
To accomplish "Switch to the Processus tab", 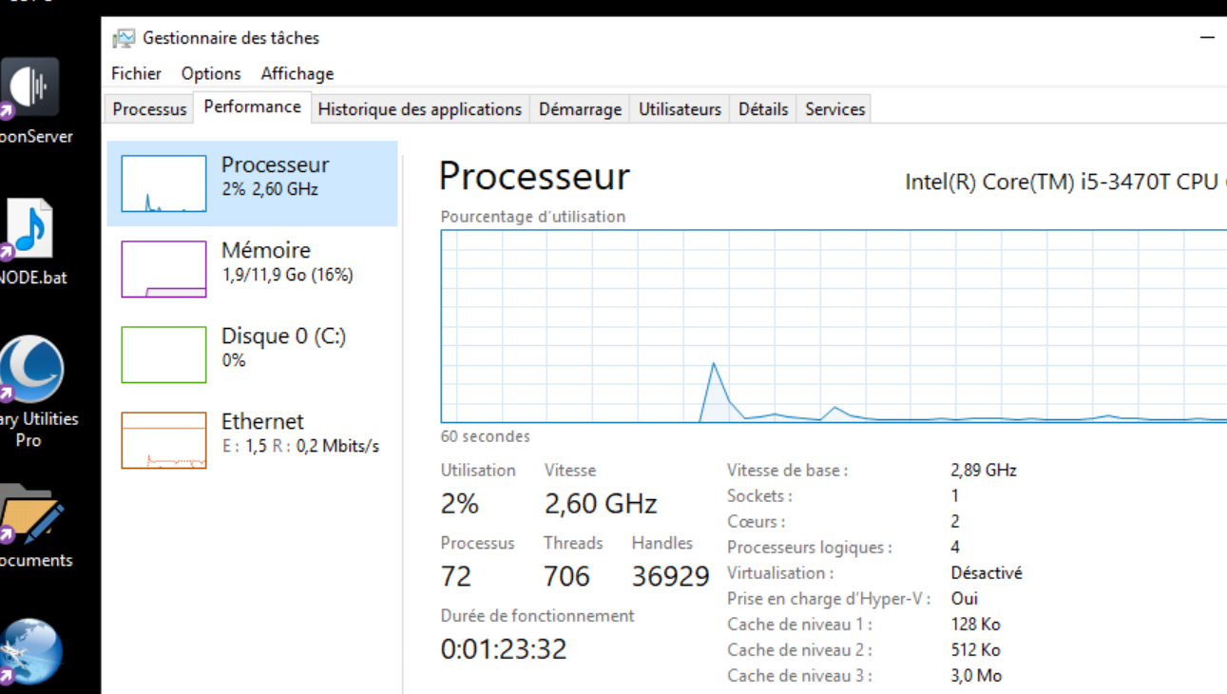I will point(149,109).
